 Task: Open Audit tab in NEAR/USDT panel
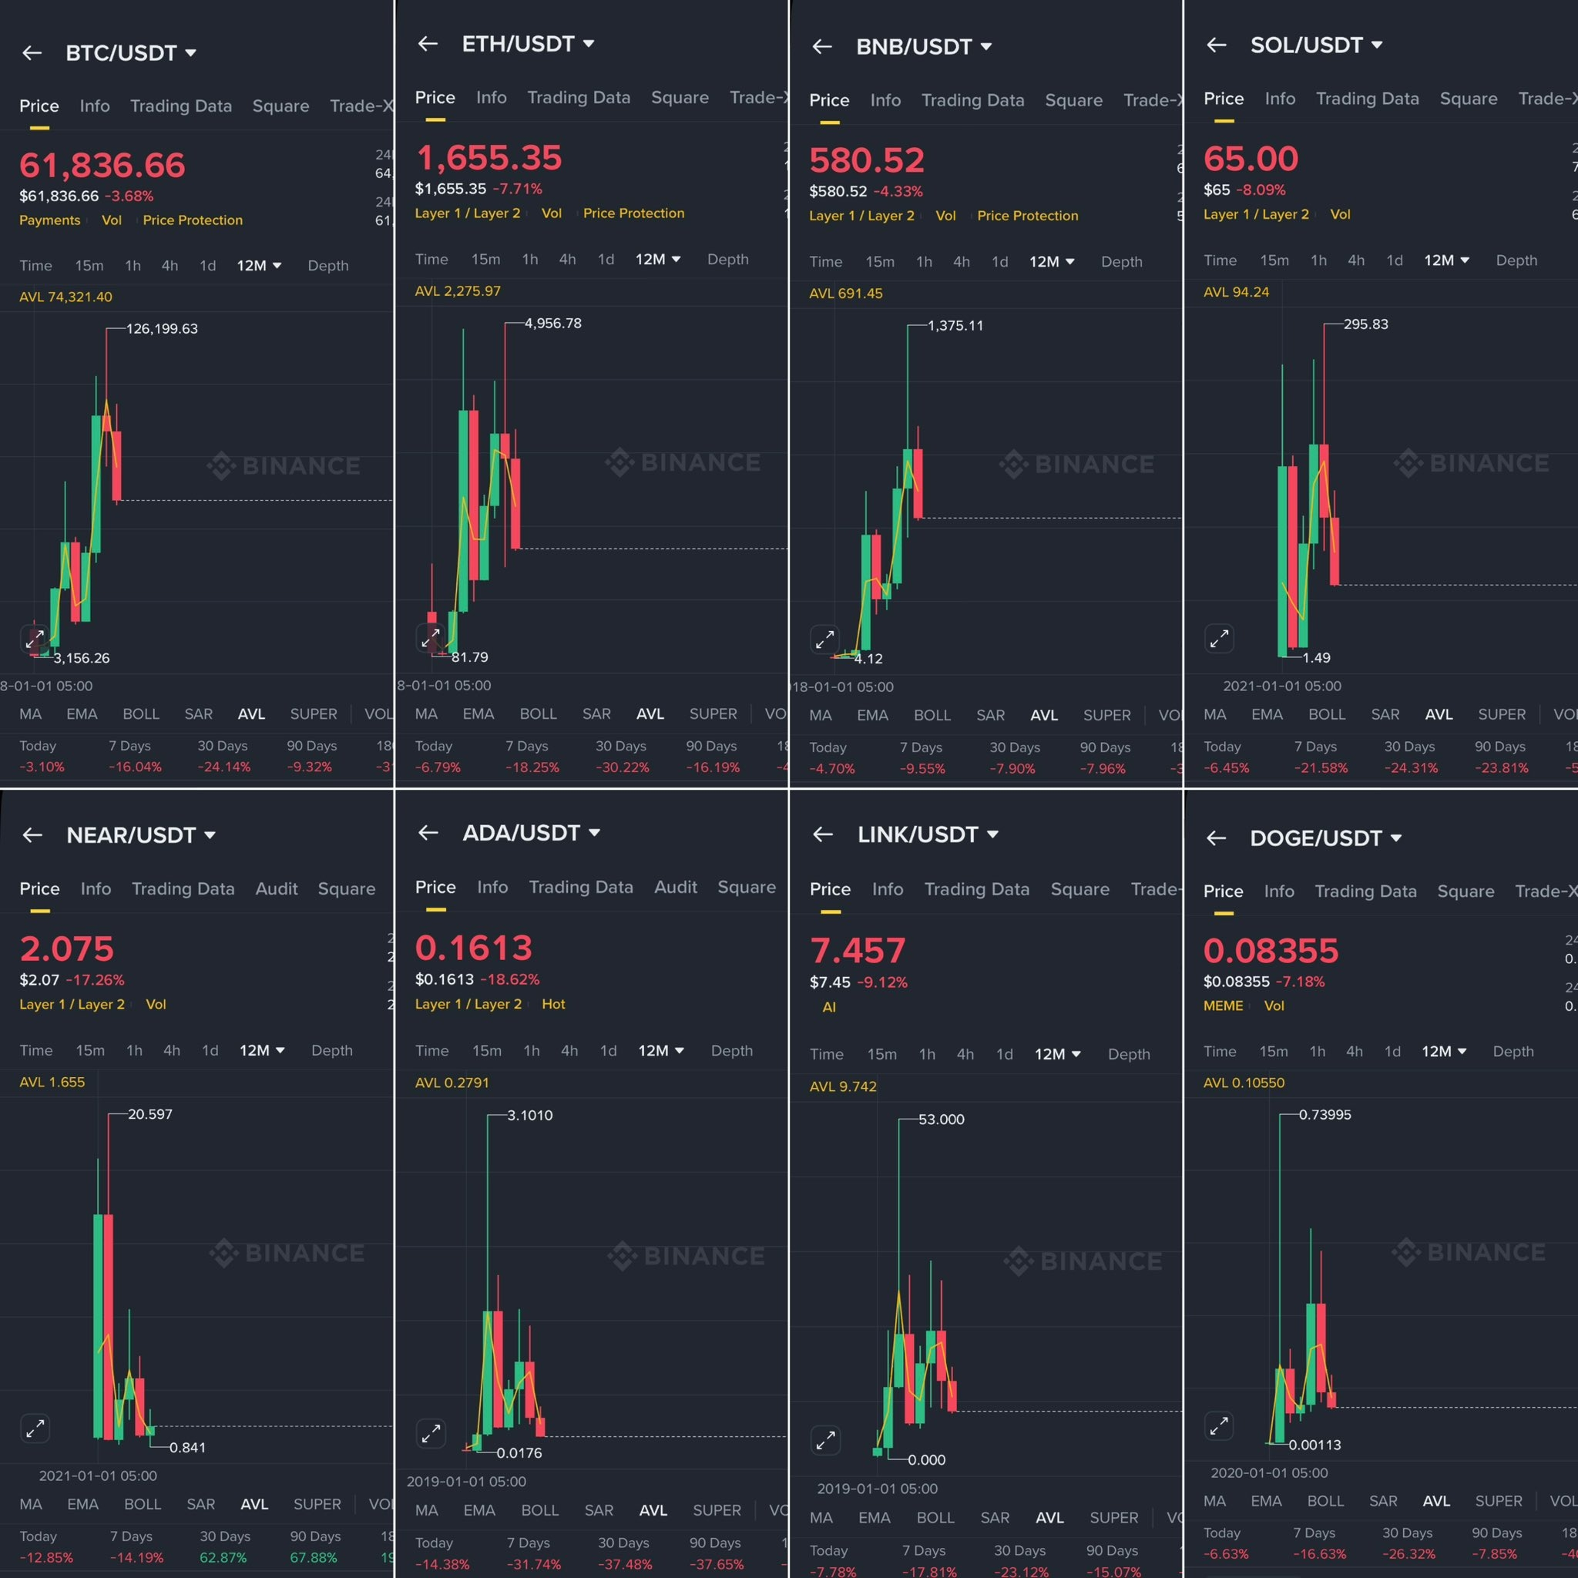click(x=276, y=888)
